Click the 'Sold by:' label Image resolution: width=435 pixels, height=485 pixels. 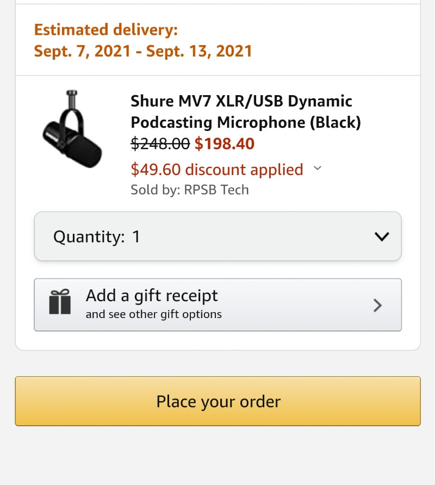pyautogui.click(x=156, y=190)
